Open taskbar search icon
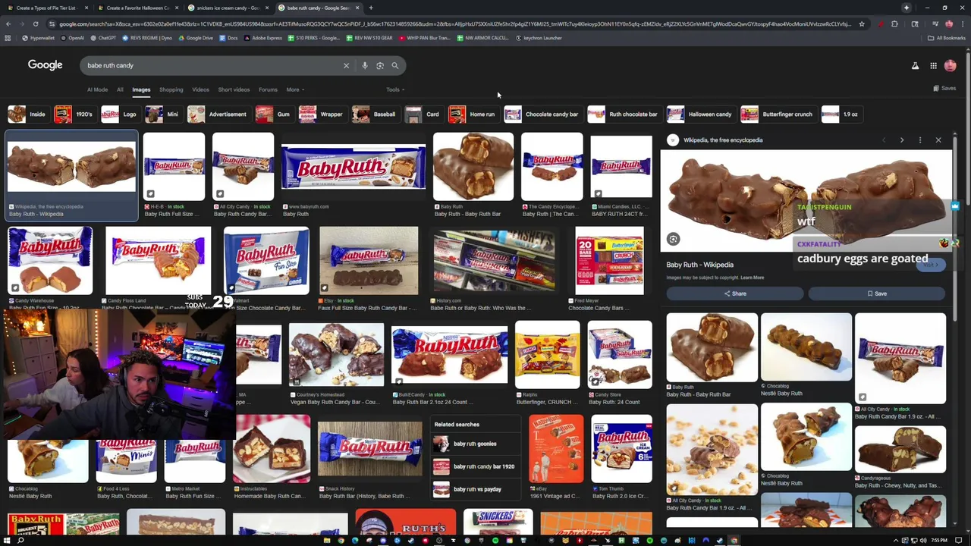 click(20, 540)
